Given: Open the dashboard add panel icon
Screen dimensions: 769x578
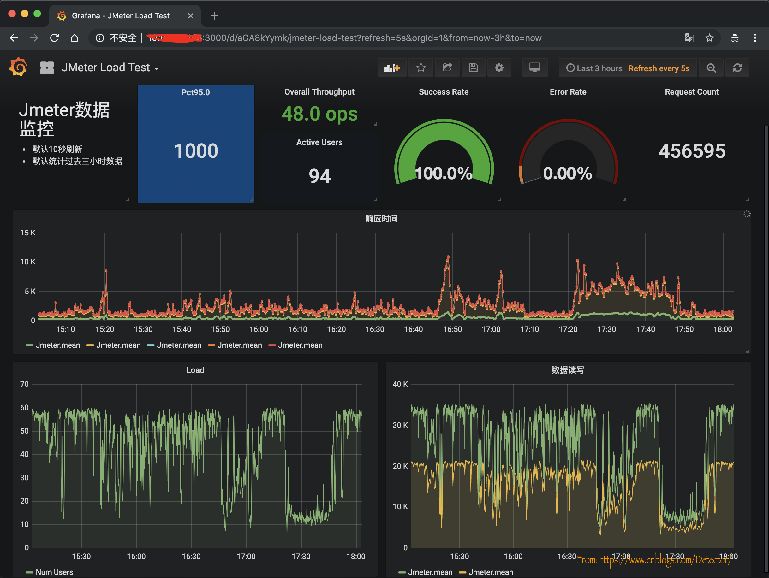Looking at the screenshot, I should tap(391, 68).
